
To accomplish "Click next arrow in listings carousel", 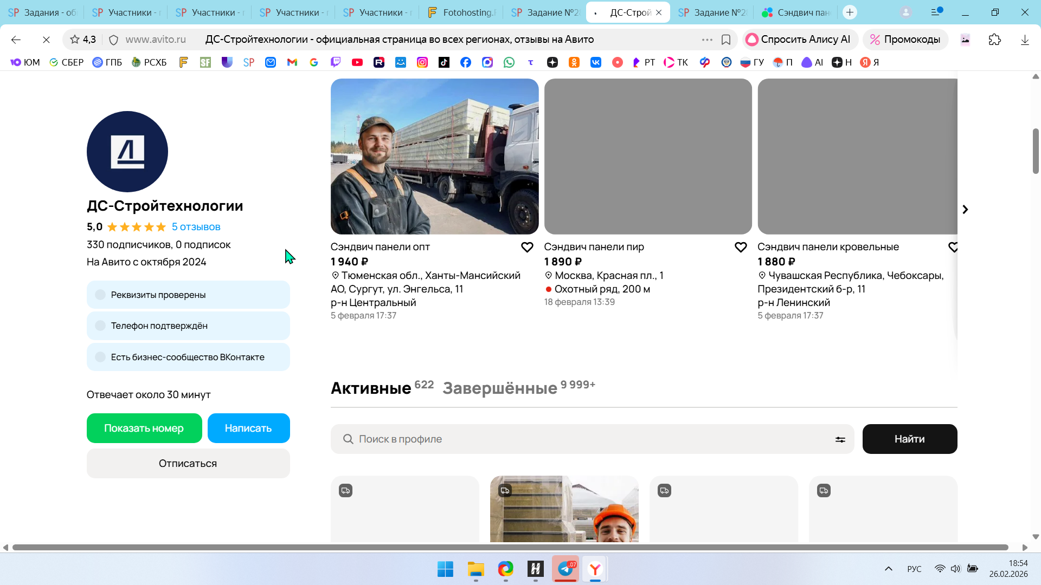I will pyautogui.click(x=965, y=210).
